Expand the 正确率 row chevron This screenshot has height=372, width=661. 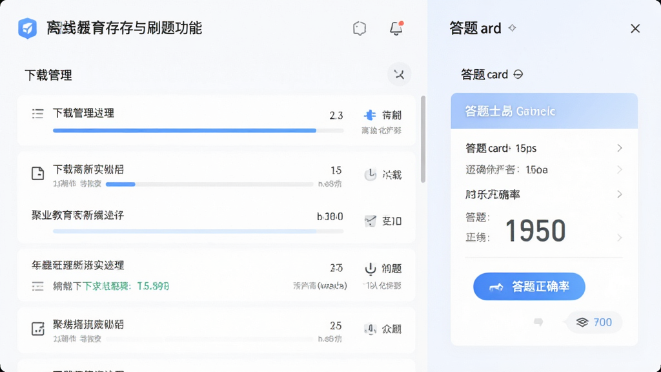(619, 194)
